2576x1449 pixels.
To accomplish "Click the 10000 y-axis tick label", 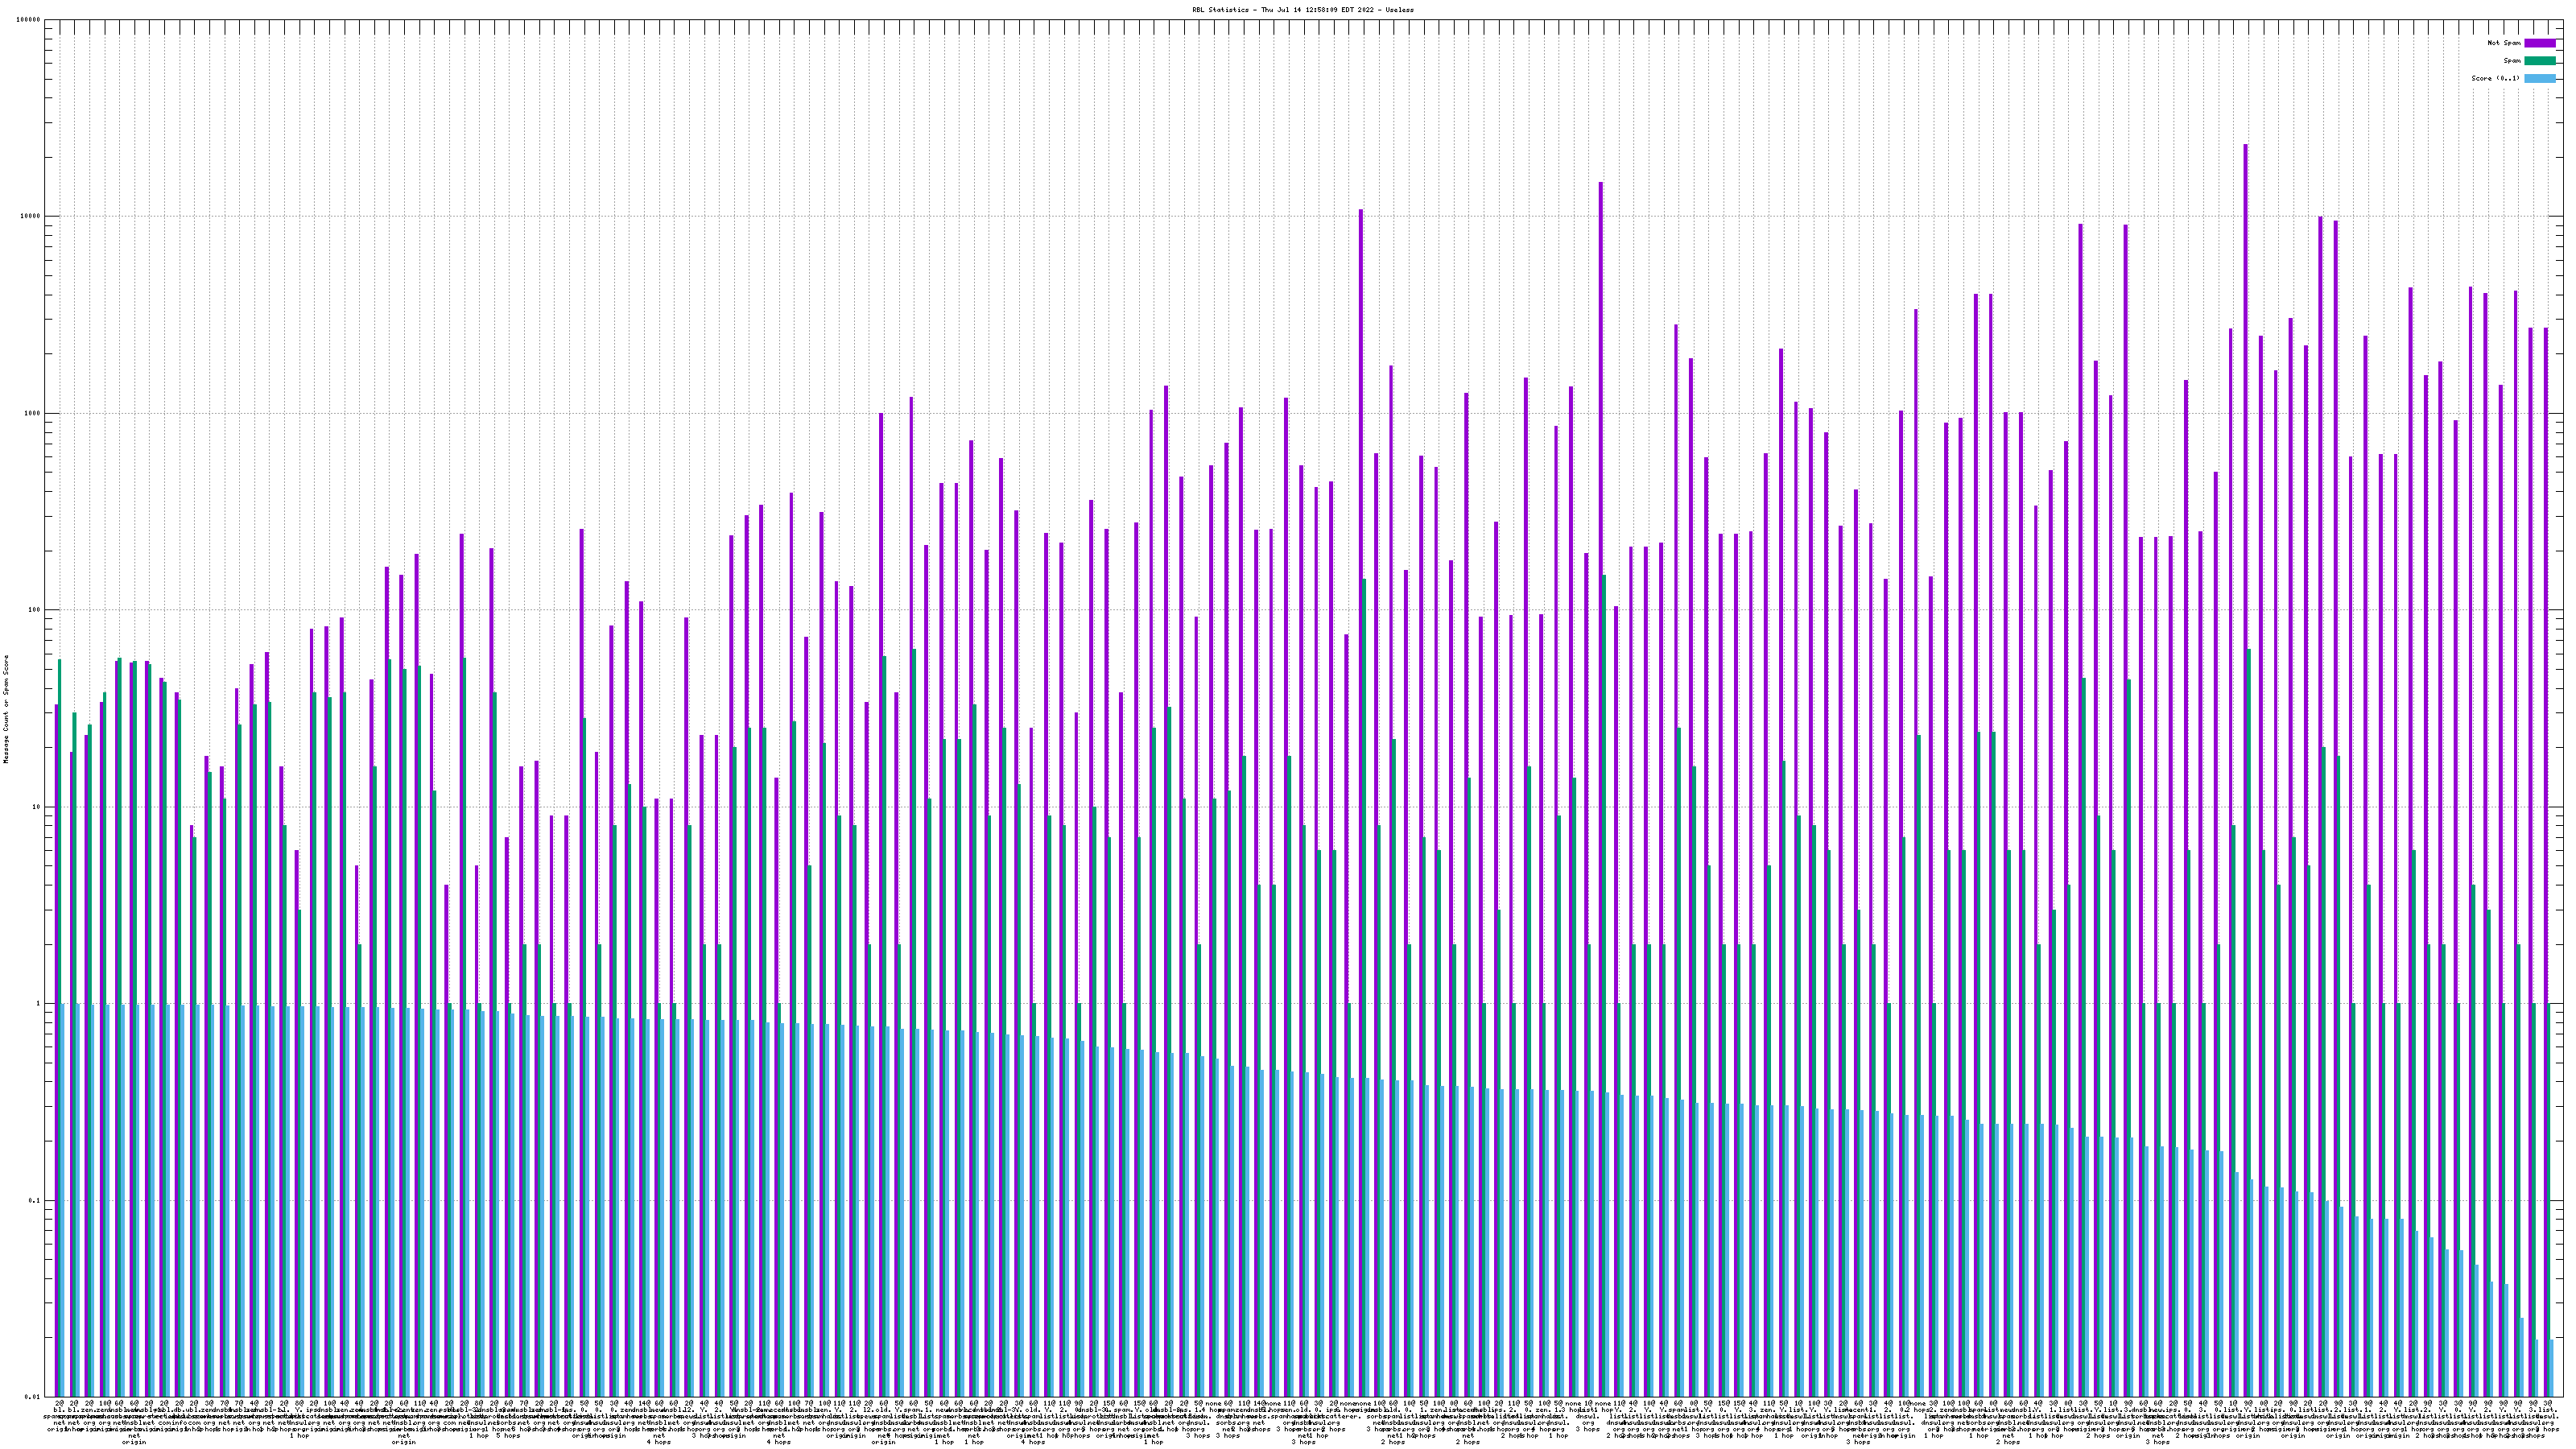I will [31, 217].
